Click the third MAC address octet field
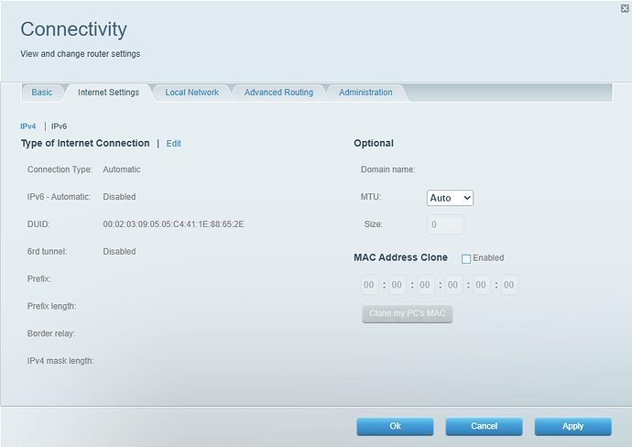Image resolution: width=632 pixels, height=447 pixels. point(426,285)
